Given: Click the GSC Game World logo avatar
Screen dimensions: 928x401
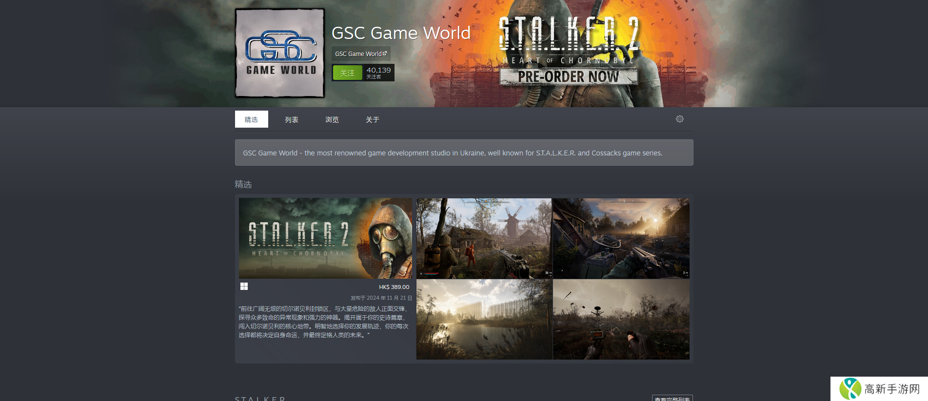Looking at the screenshot, I should point(280,53).
